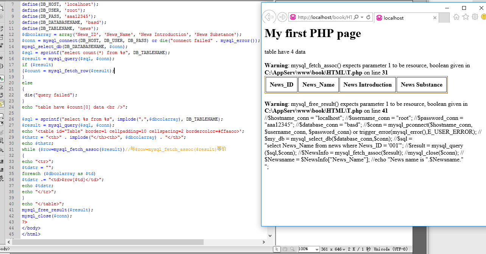Click the Outdent Code coding toolbar icon
The height and width of the screenshot is (254, 486).
[2, 170]
